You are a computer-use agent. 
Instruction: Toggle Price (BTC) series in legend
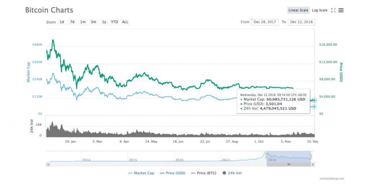pos(203,173)
